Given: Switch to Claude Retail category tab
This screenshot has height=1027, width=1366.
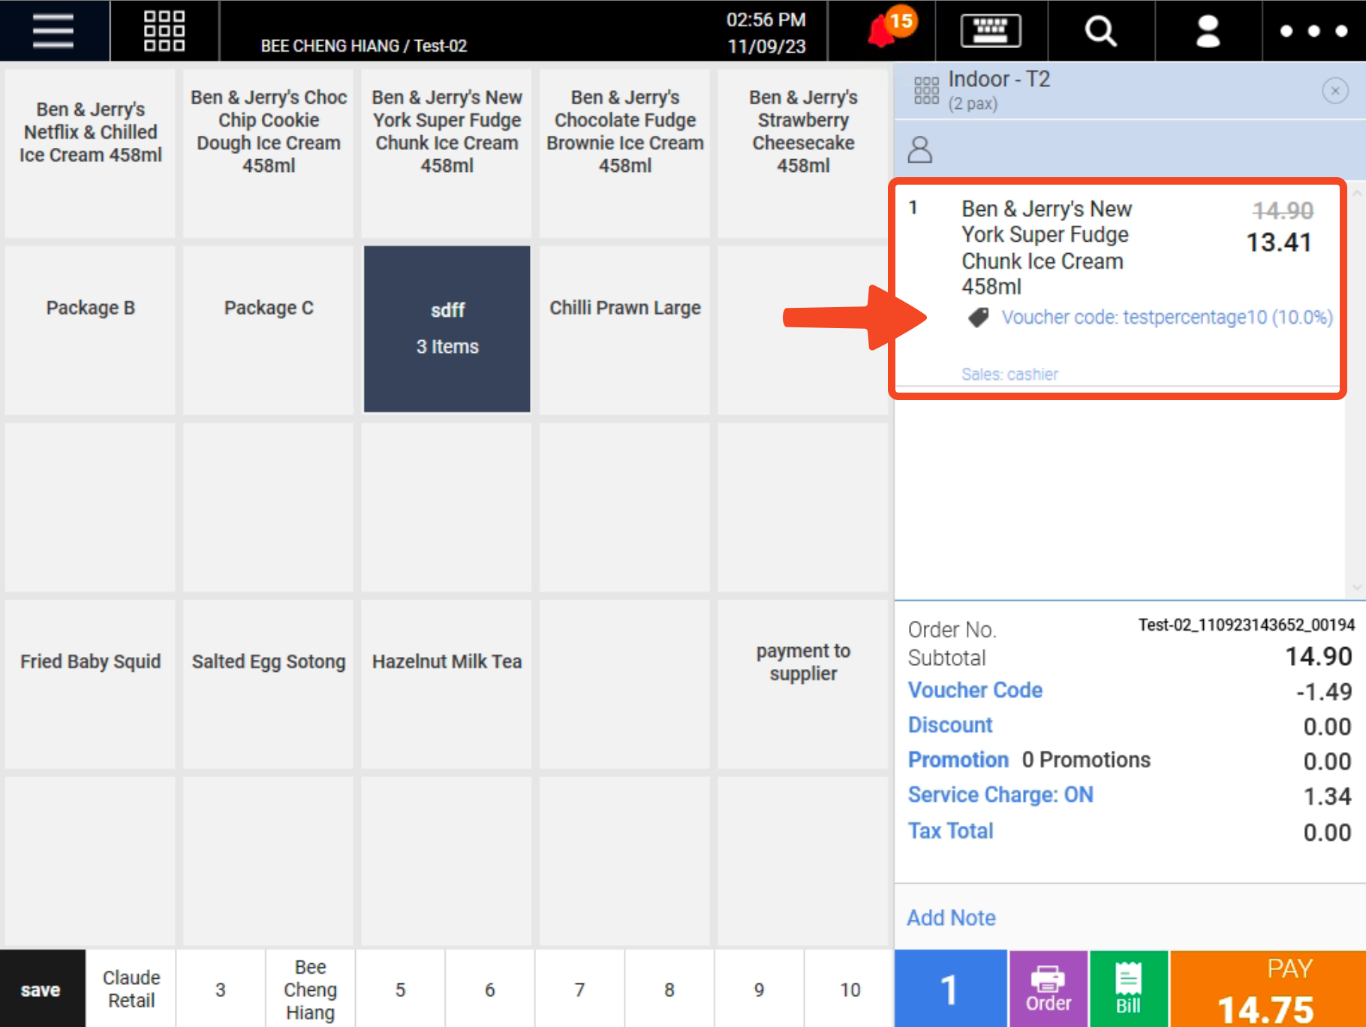Looking at the screenshot, I should point(131,989).
